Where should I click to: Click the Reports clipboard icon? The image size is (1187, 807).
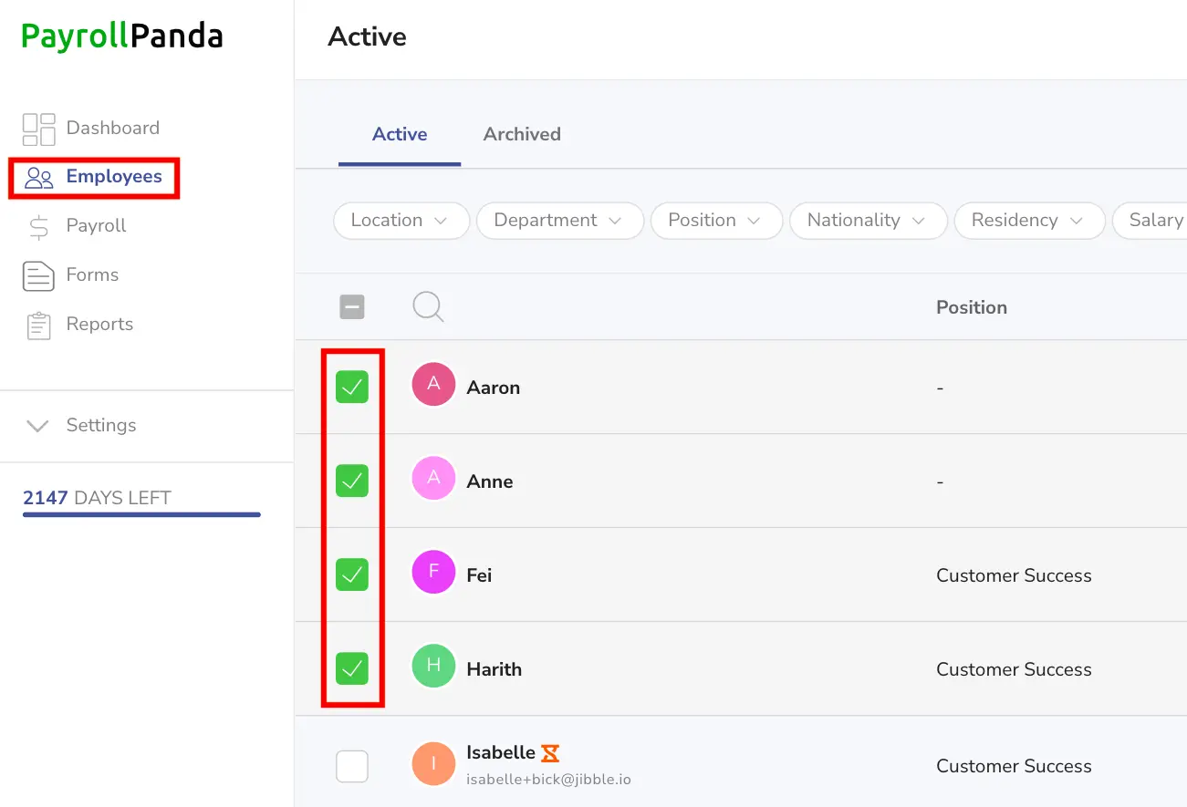pos(38,325)
